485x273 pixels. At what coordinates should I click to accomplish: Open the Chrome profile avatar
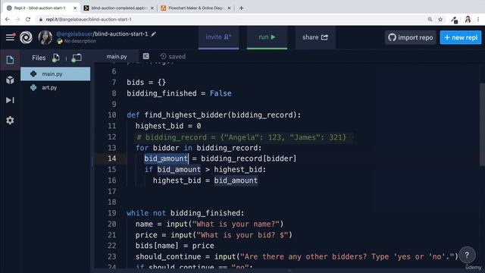[468, 20]
